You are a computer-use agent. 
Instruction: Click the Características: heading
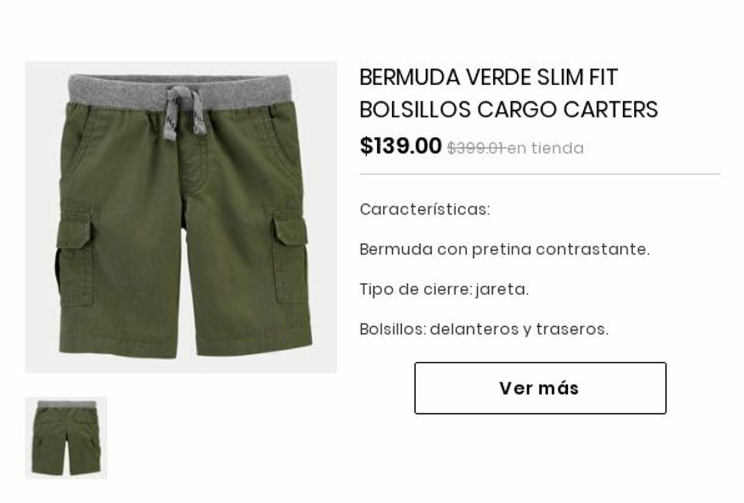[x=425, y=210]
